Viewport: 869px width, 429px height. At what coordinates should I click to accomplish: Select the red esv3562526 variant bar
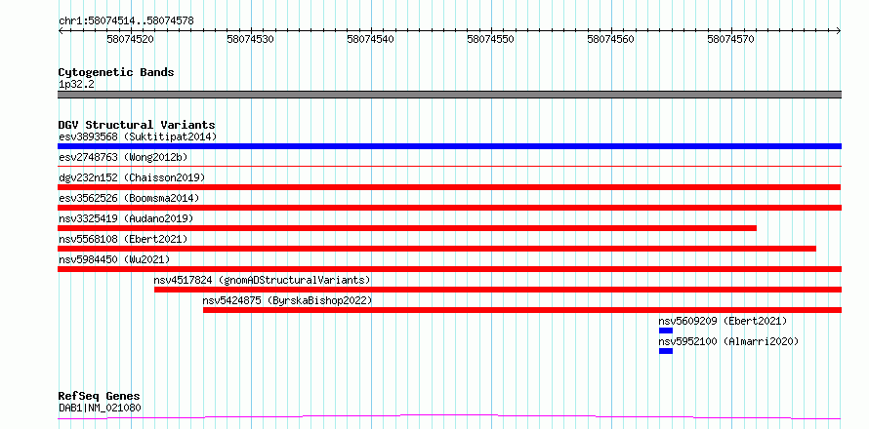click(449, 208)
